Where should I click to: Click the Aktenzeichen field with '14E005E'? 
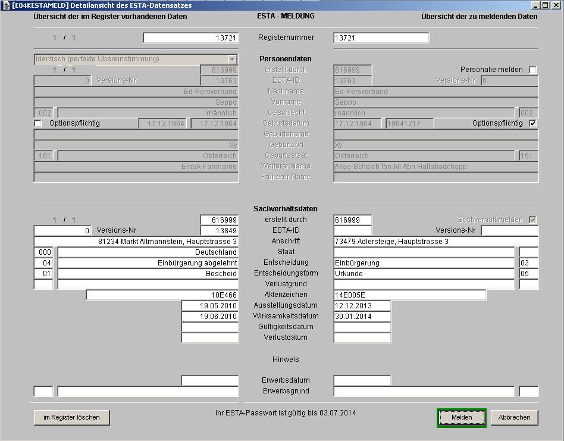pos(409,295)
